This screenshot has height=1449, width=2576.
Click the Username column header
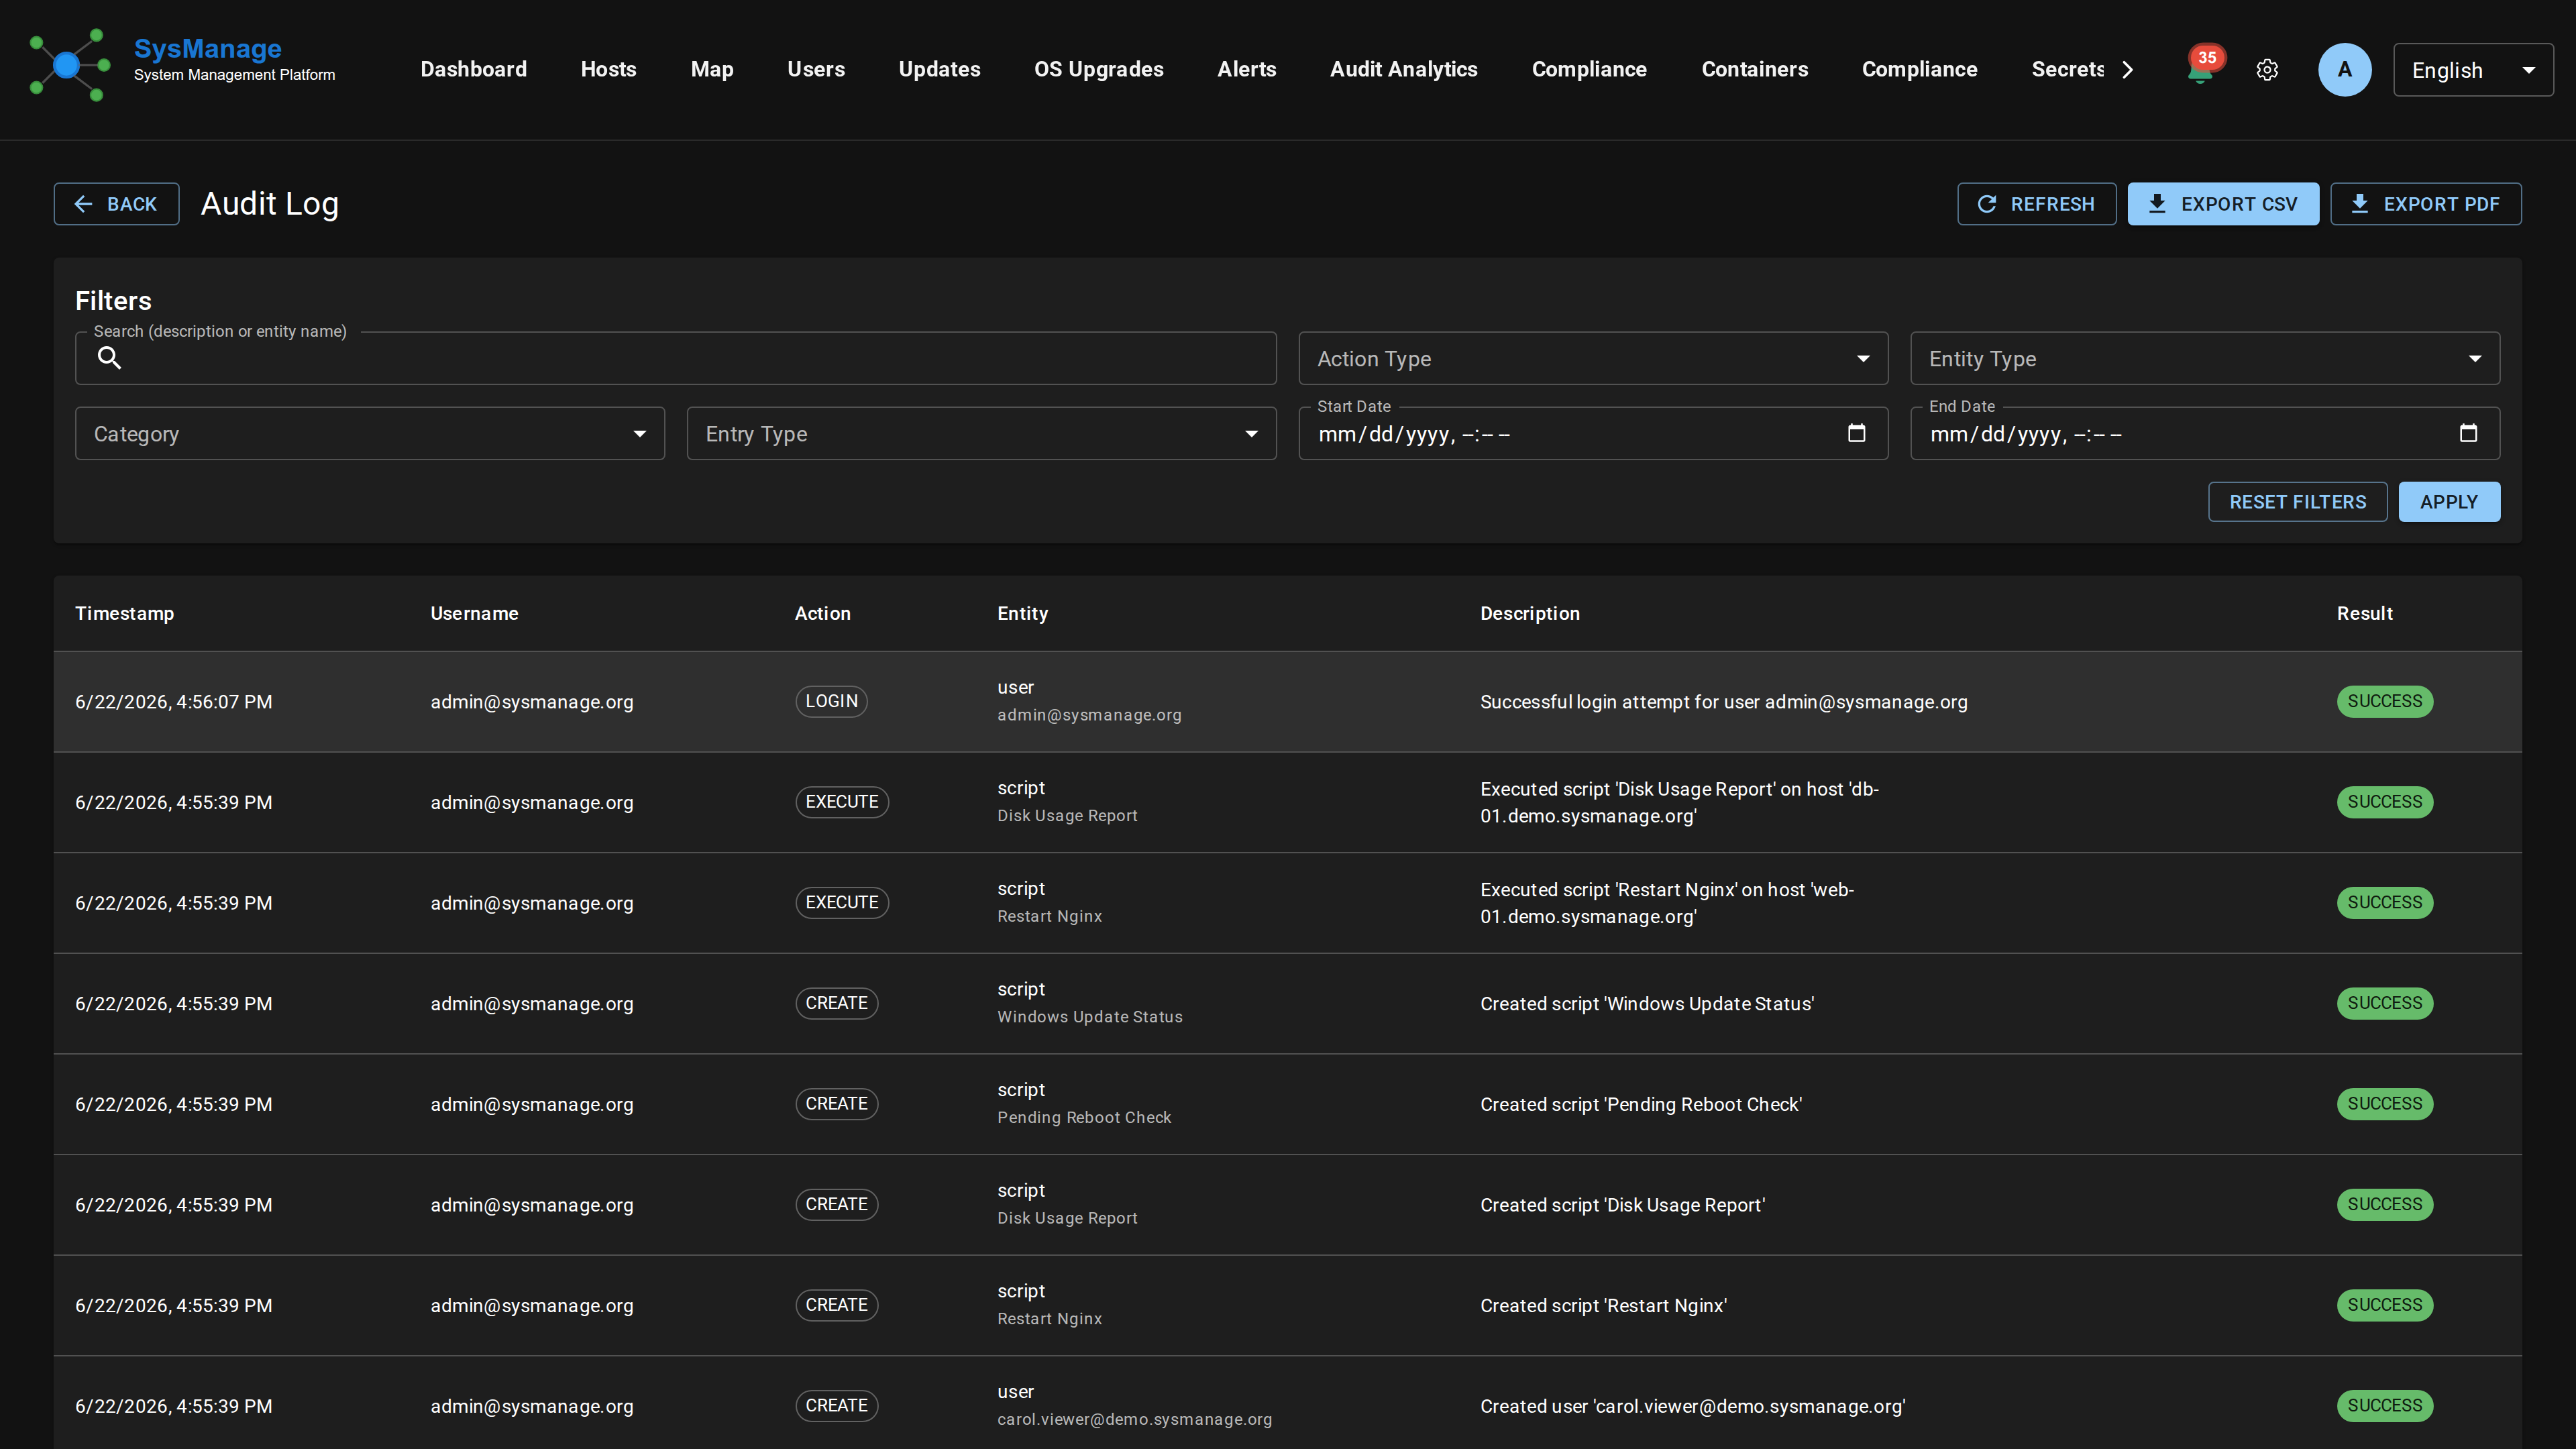click(x=474, y=613)
